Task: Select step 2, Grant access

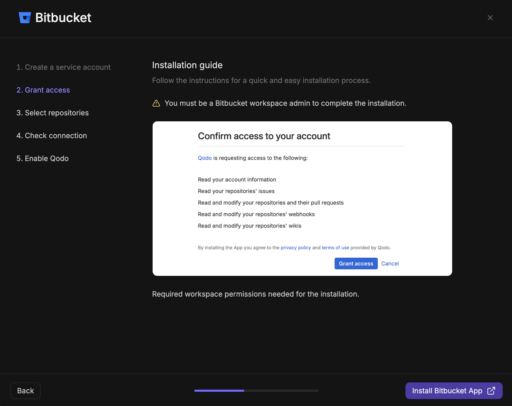Action: 43,90
